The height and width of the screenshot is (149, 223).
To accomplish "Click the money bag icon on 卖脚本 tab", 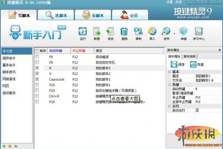I will click(86, 15).
